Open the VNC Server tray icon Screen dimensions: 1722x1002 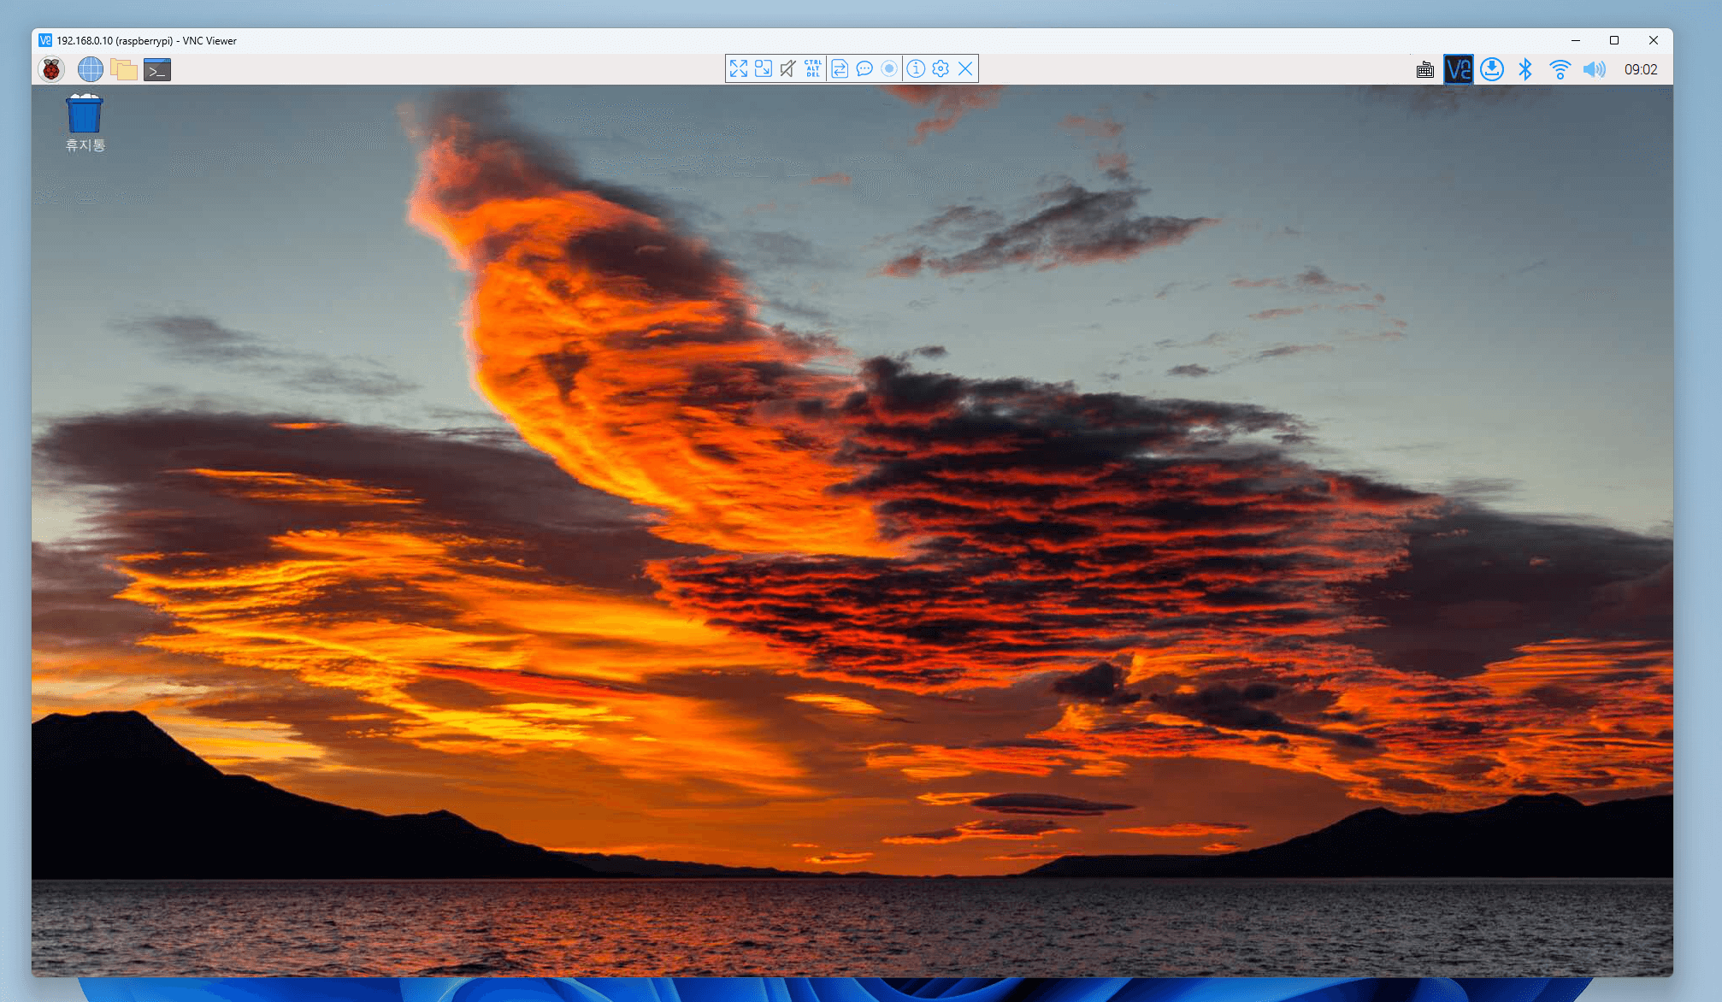pos(1459,69)
